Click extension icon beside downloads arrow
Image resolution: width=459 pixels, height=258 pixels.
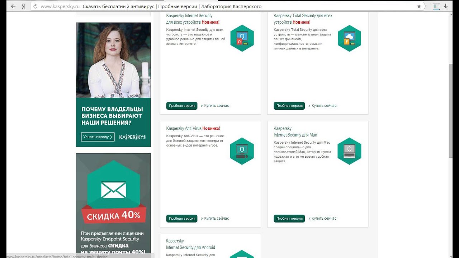[x=436, y=6]
